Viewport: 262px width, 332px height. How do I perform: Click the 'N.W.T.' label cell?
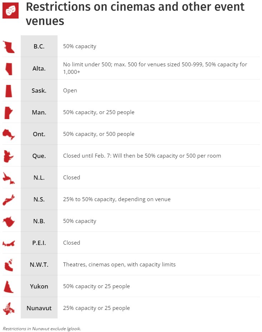click(x=39, y=265)
